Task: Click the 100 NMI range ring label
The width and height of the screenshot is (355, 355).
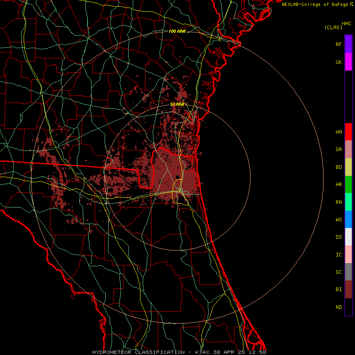Action: pyautogui.click(x=177, y=31)
